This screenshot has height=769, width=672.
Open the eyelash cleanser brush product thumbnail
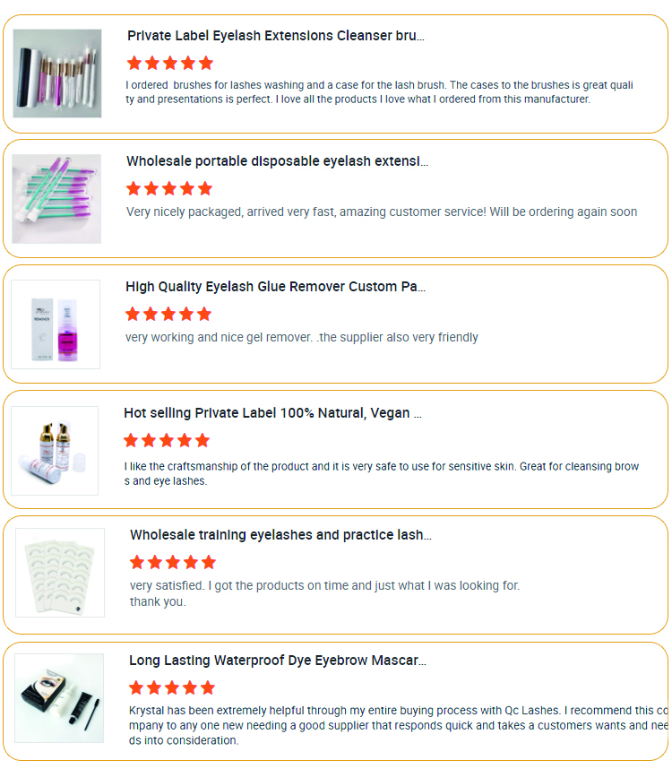pyautogui.click(x=56, y=73)
